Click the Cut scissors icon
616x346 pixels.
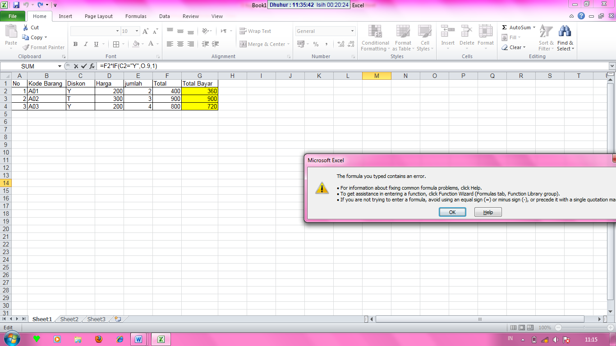click(x=26, y=27)
